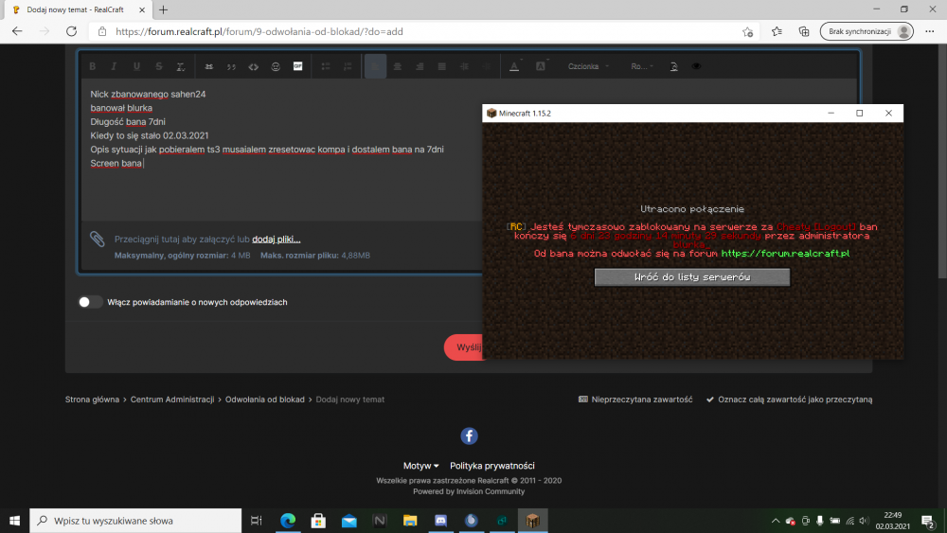Open the font size dropdown

(x=642, y=66)
